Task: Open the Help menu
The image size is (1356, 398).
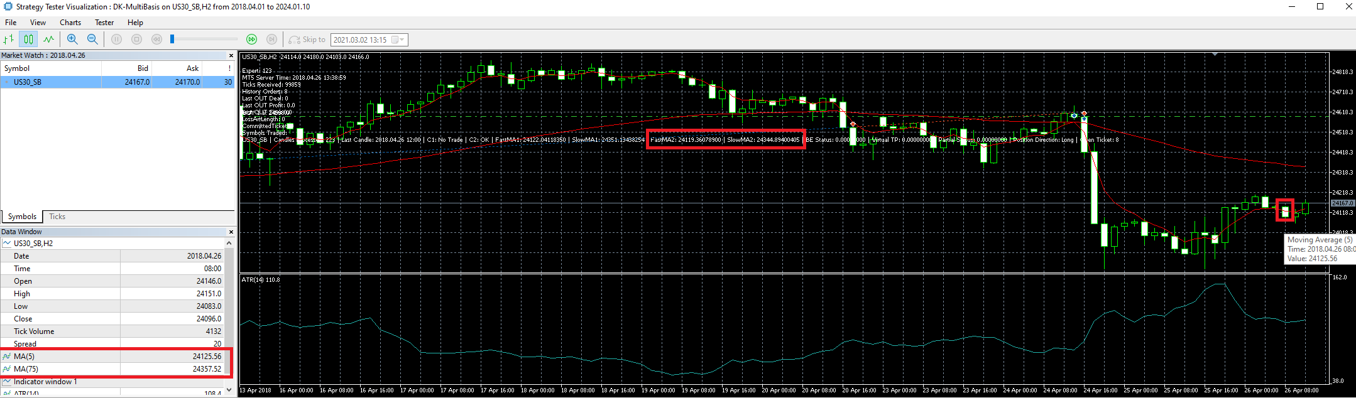Action: pos(135,23)
